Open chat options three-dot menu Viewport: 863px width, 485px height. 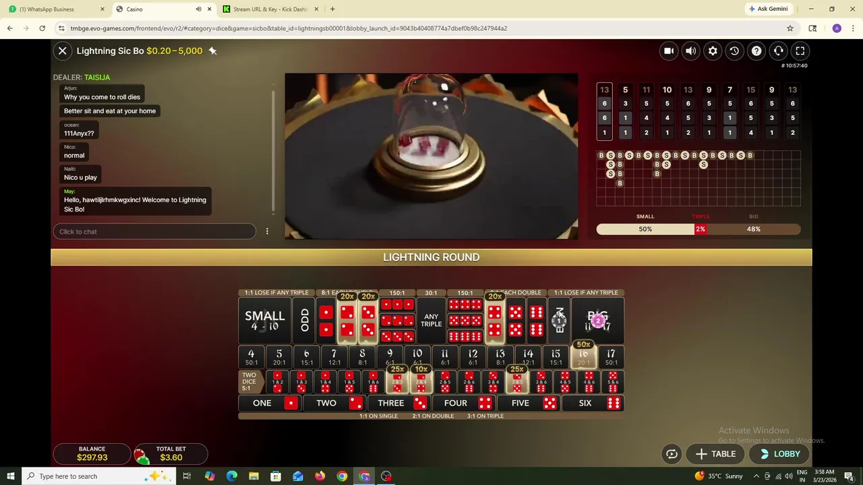pos(267,231)
